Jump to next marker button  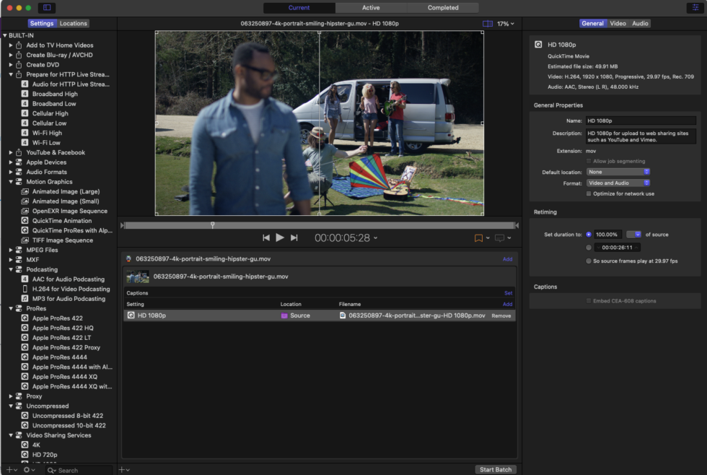pos(294,237)
